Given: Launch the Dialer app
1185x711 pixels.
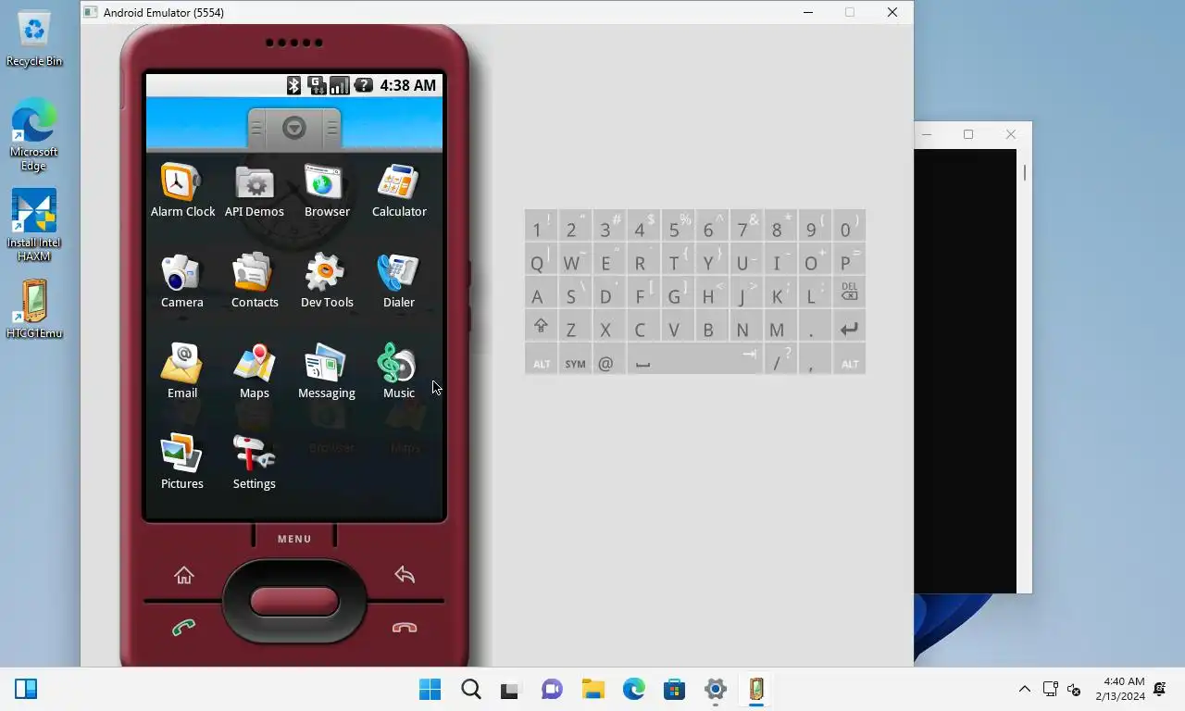Looking at the screenshot, I should point(399,281).
